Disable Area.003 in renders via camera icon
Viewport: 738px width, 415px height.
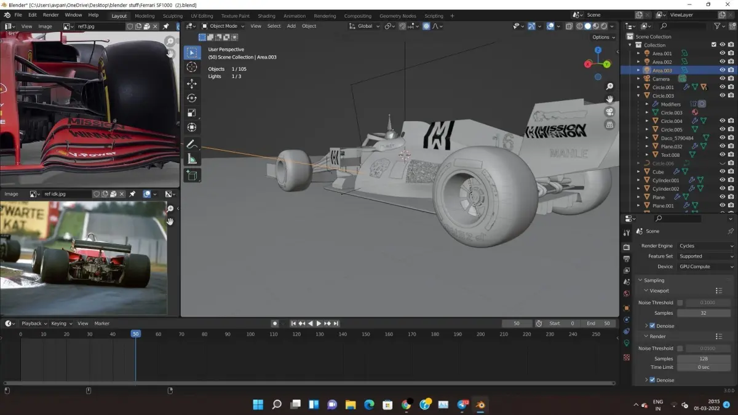click(x=731, y=70)
